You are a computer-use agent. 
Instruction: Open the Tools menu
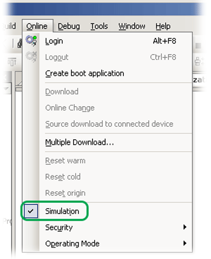click(99, 27)
